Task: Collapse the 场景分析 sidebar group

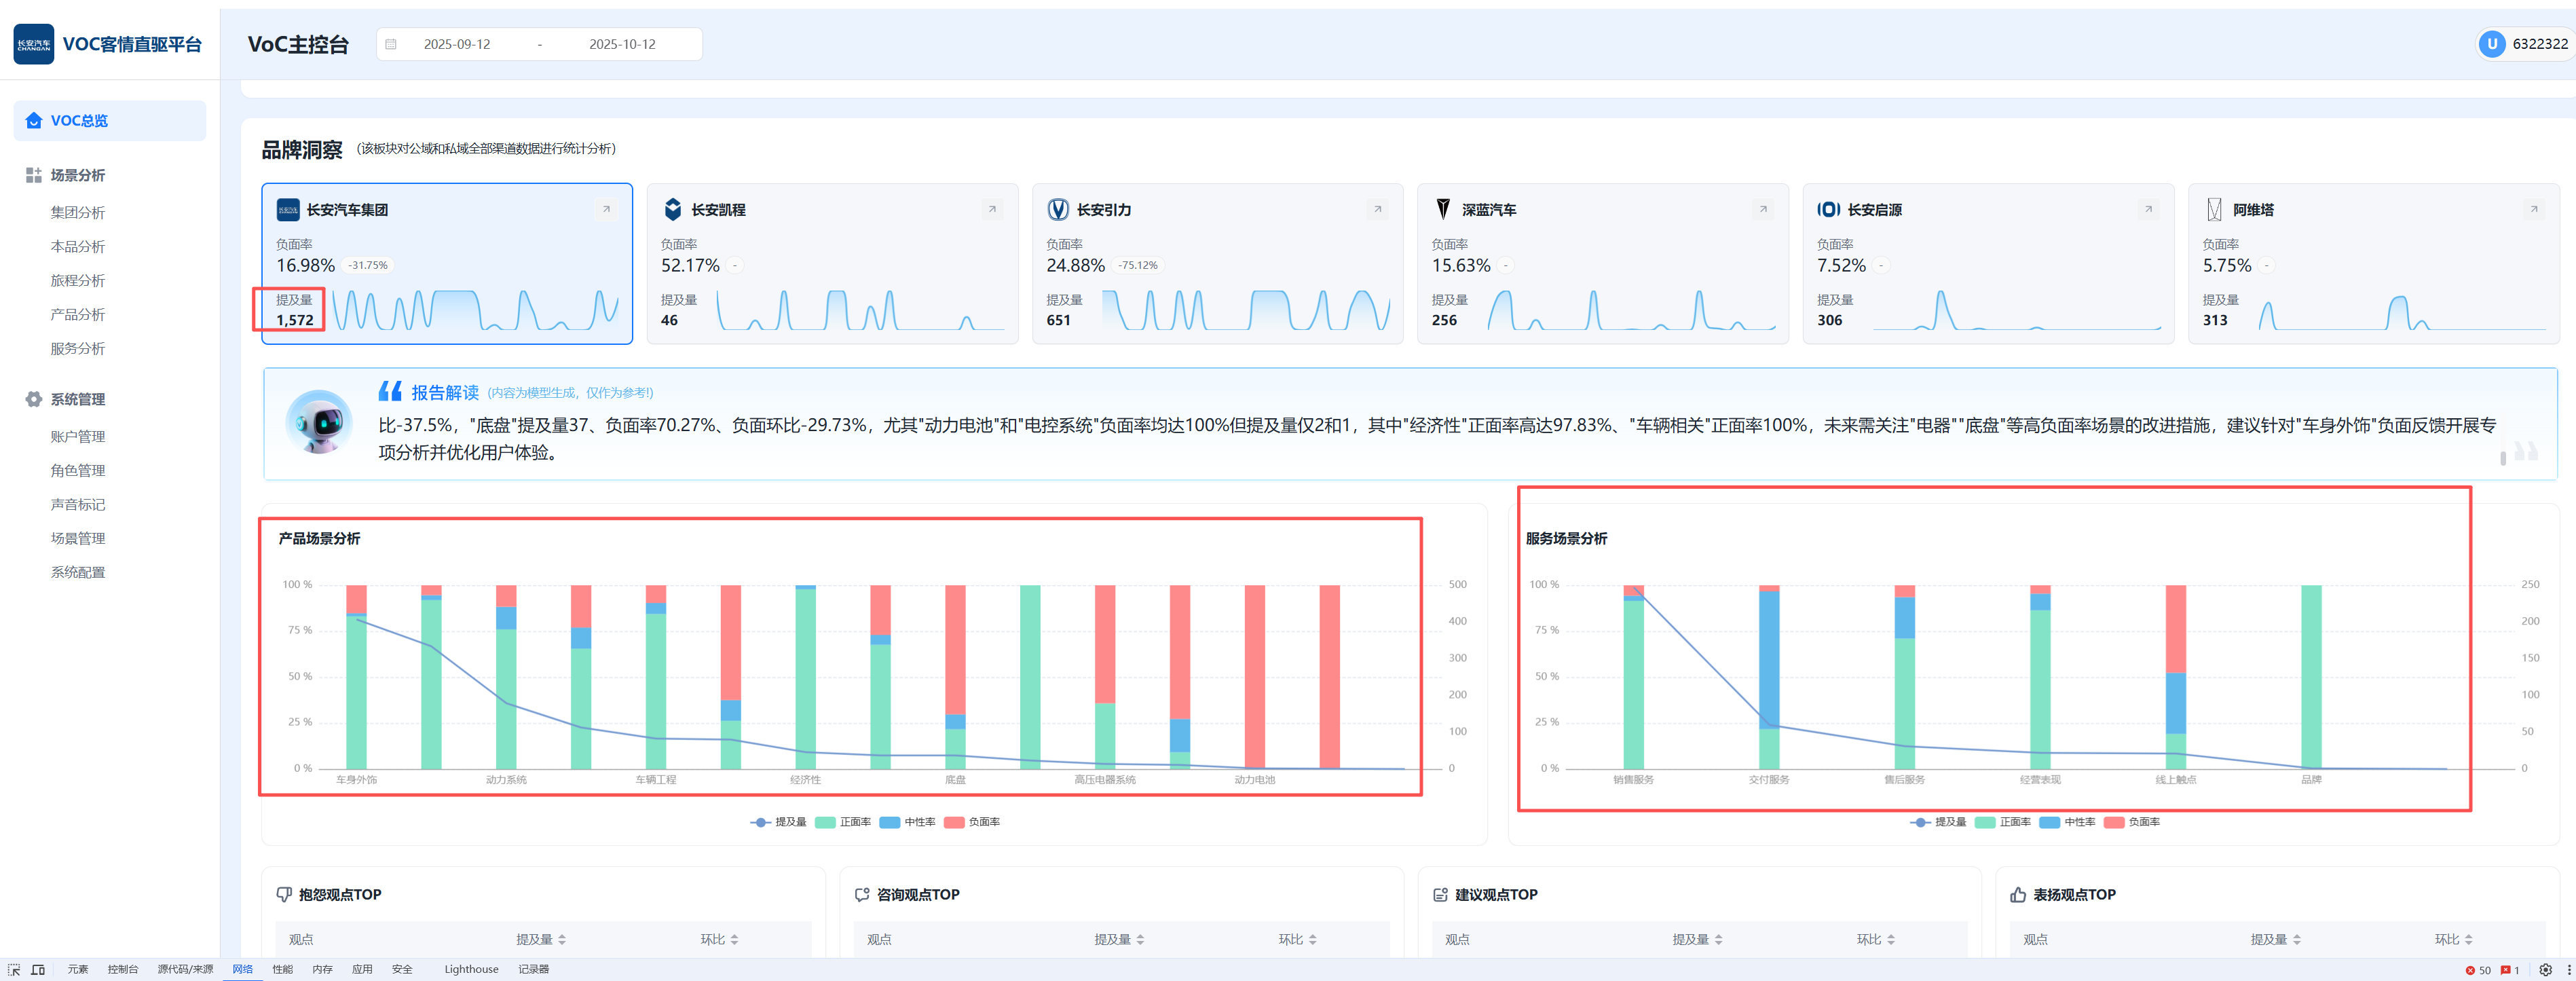Action: tap(78, 175)
